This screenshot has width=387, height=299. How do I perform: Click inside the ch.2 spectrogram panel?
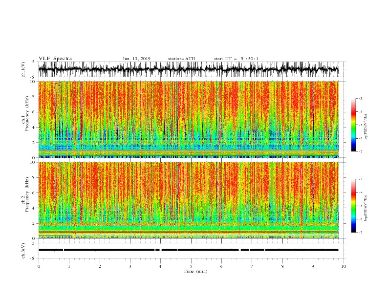point(188,200)
